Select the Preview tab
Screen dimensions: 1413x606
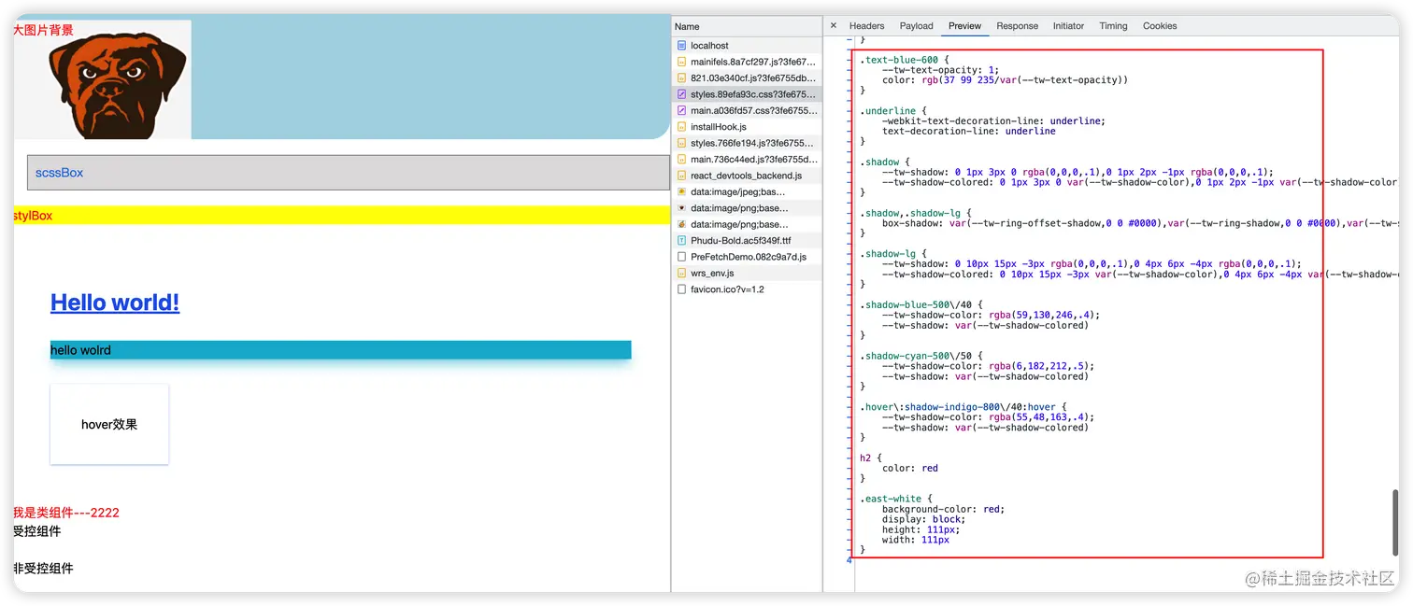965,26
